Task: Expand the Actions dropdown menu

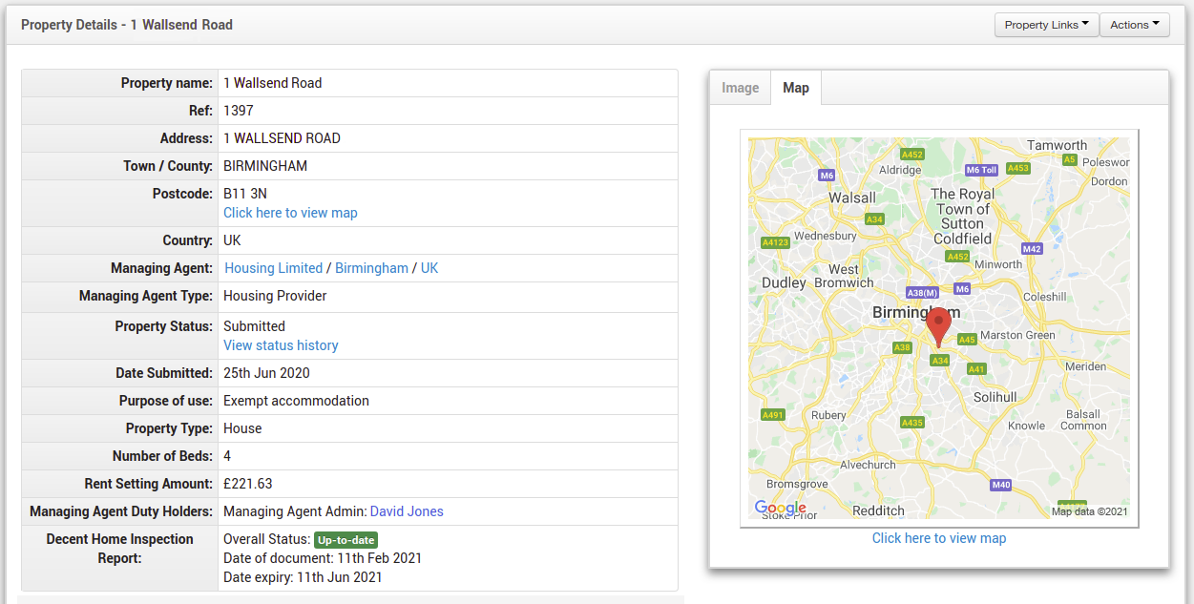Action: (1134, 25)
